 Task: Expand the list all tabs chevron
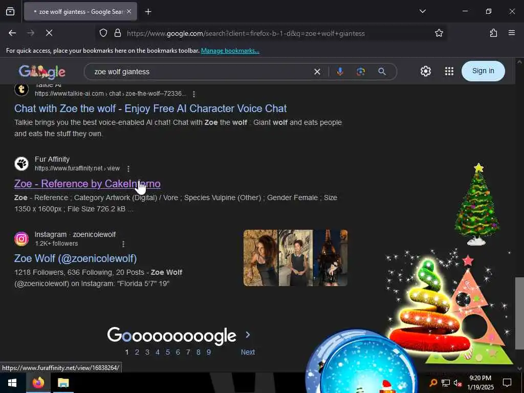pos(422,11)
